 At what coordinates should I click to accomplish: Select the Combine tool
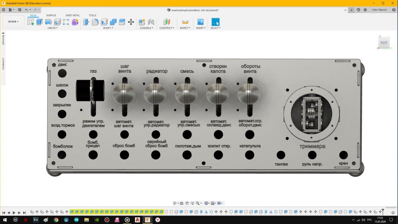113,22
